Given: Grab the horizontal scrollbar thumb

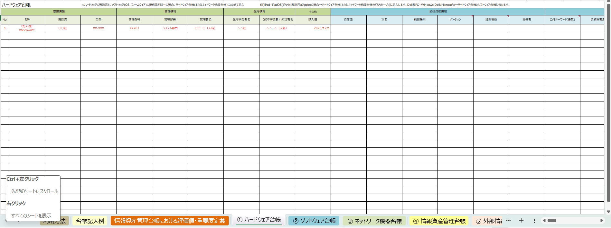Looking at the screenshot, I should click(552, 221).
